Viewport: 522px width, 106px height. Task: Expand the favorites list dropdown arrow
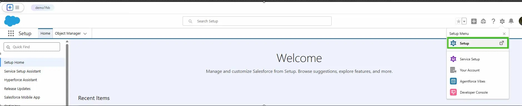pyautogui.click(x=464, y=21)
